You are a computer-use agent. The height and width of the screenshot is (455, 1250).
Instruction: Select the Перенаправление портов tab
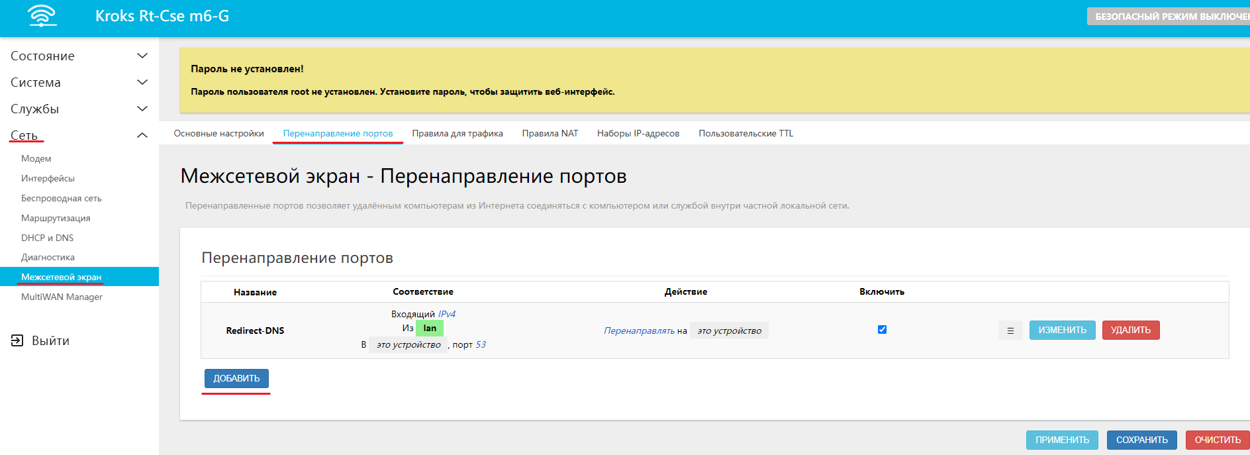click(338, 133)
